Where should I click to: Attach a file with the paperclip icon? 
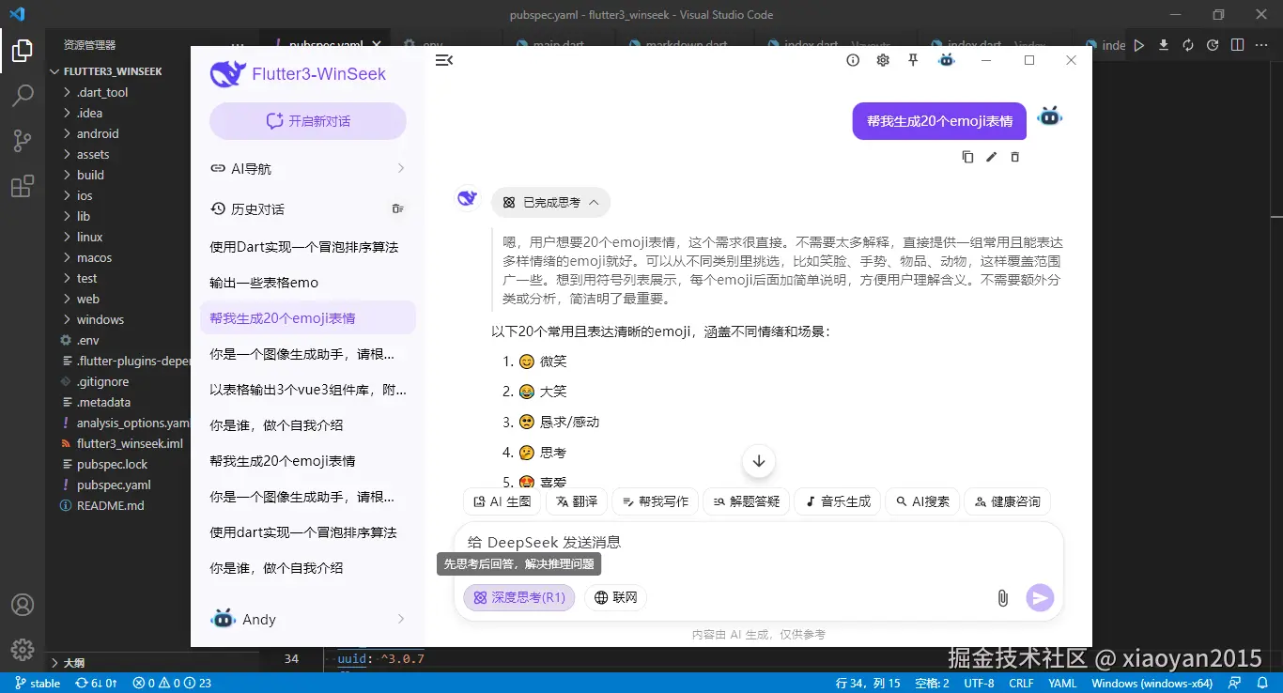tap(1002, 597)
